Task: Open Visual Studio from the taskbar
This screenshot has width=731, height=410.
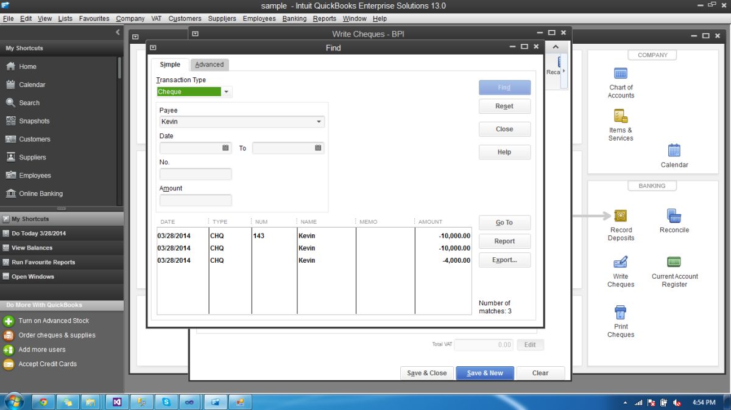Action: tap(116, 402)
